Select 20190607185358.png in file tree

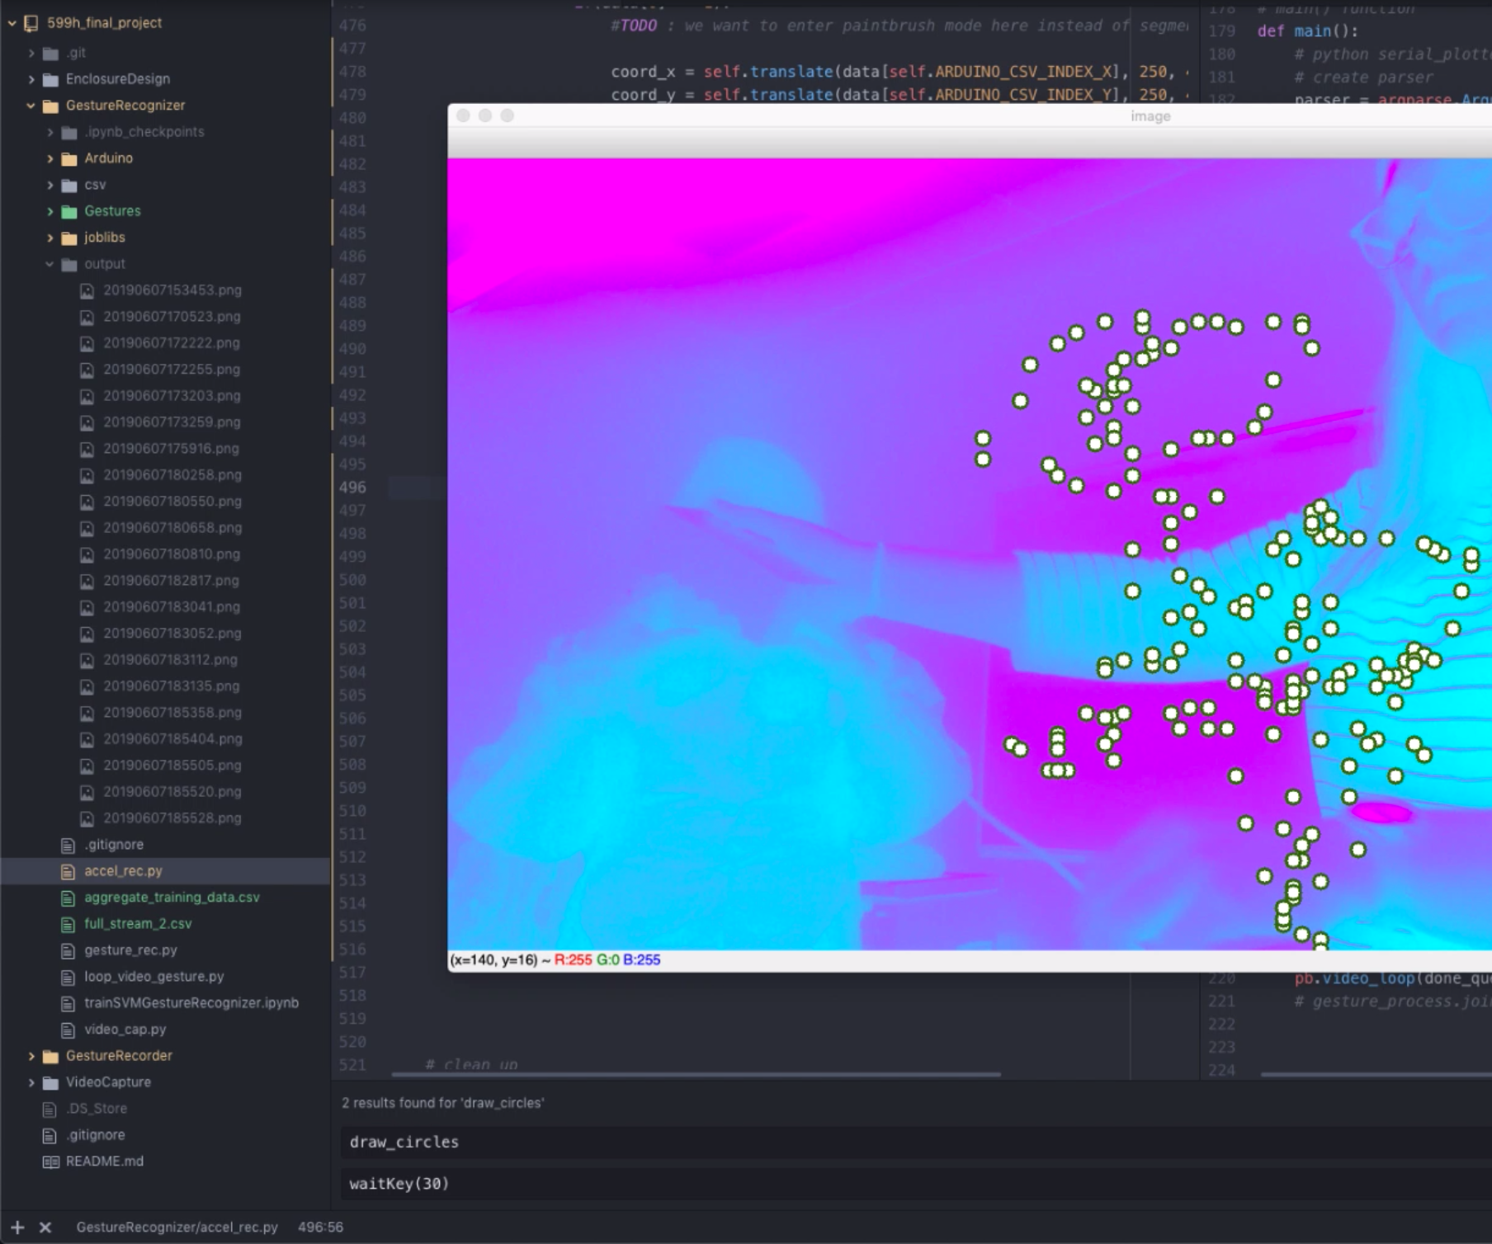click(x=172, y=713)
